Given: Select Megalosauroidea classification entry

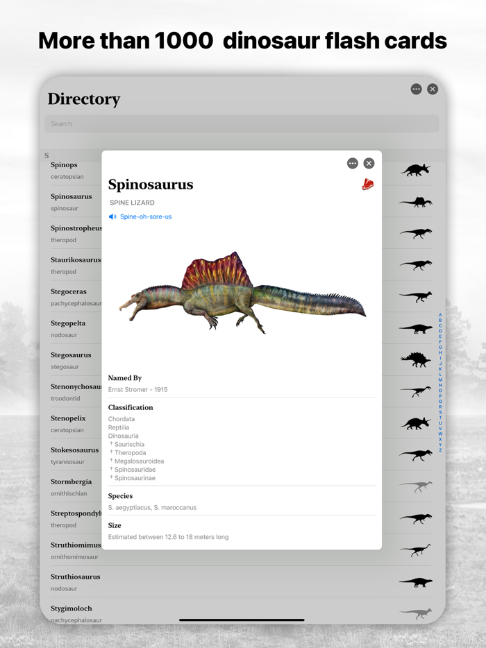Looking at the screenshot, I should pyautogui.click(x=139, y=461).
